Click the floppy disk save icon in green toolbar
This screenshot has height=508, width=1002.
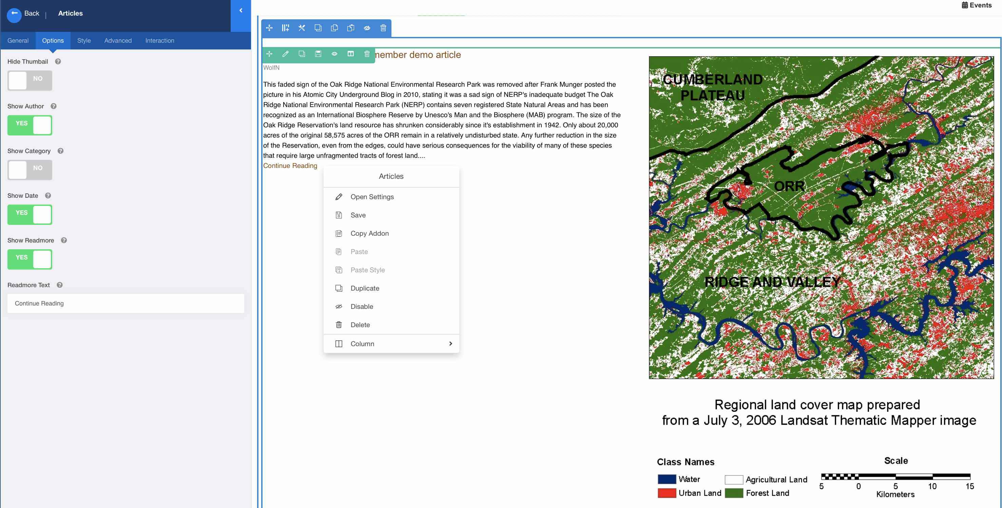318,54
